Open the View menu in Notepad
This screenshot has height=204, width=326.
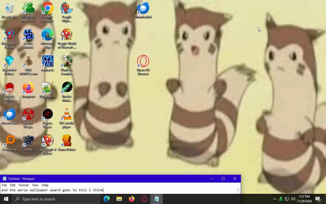tap(35, 185)
